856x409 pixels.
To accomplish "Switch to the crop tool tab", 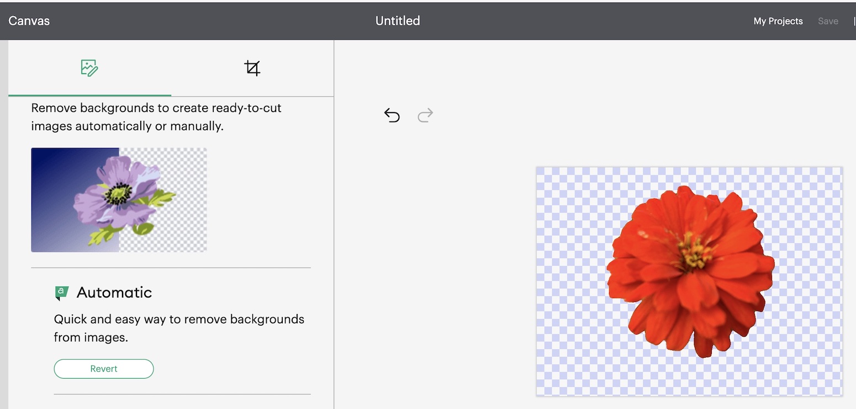I will (x=252, y=68).
